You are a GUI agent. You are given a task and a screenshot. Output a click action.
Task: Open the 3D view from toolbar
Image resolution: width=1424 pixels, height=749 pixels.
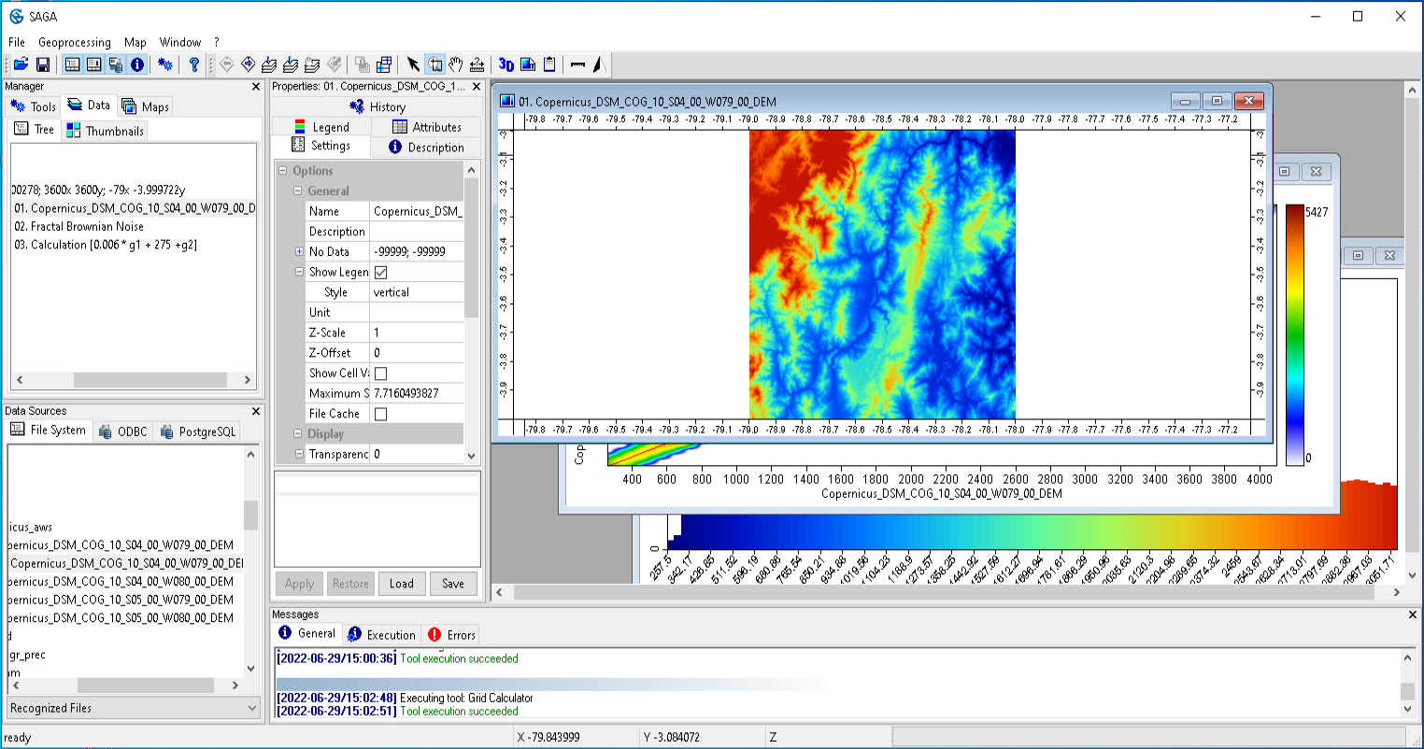[506, 64]
